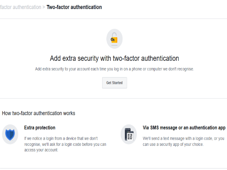Click the 'Extra protection' title
227x170 pixels.
pyautogui.click(x=40, y=128)
